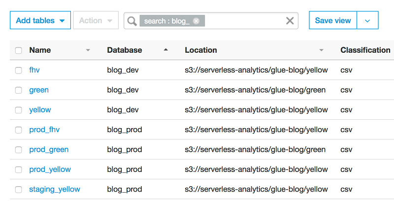Expand the Save view options arrow
This screenshot has width=394, height=202.
367,21
